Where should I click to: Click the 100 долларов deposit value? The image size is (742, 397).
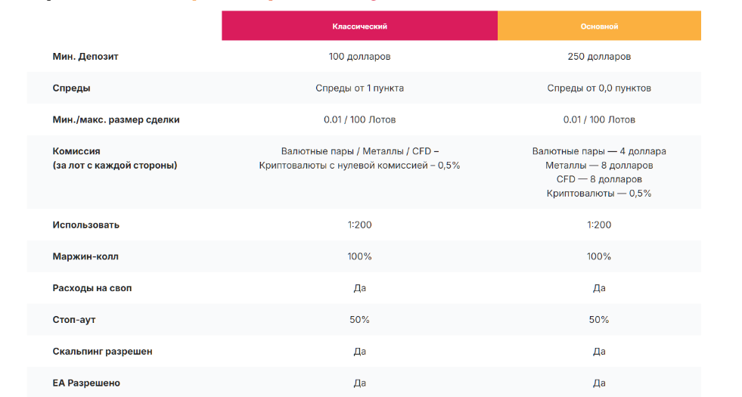(359, 57)
